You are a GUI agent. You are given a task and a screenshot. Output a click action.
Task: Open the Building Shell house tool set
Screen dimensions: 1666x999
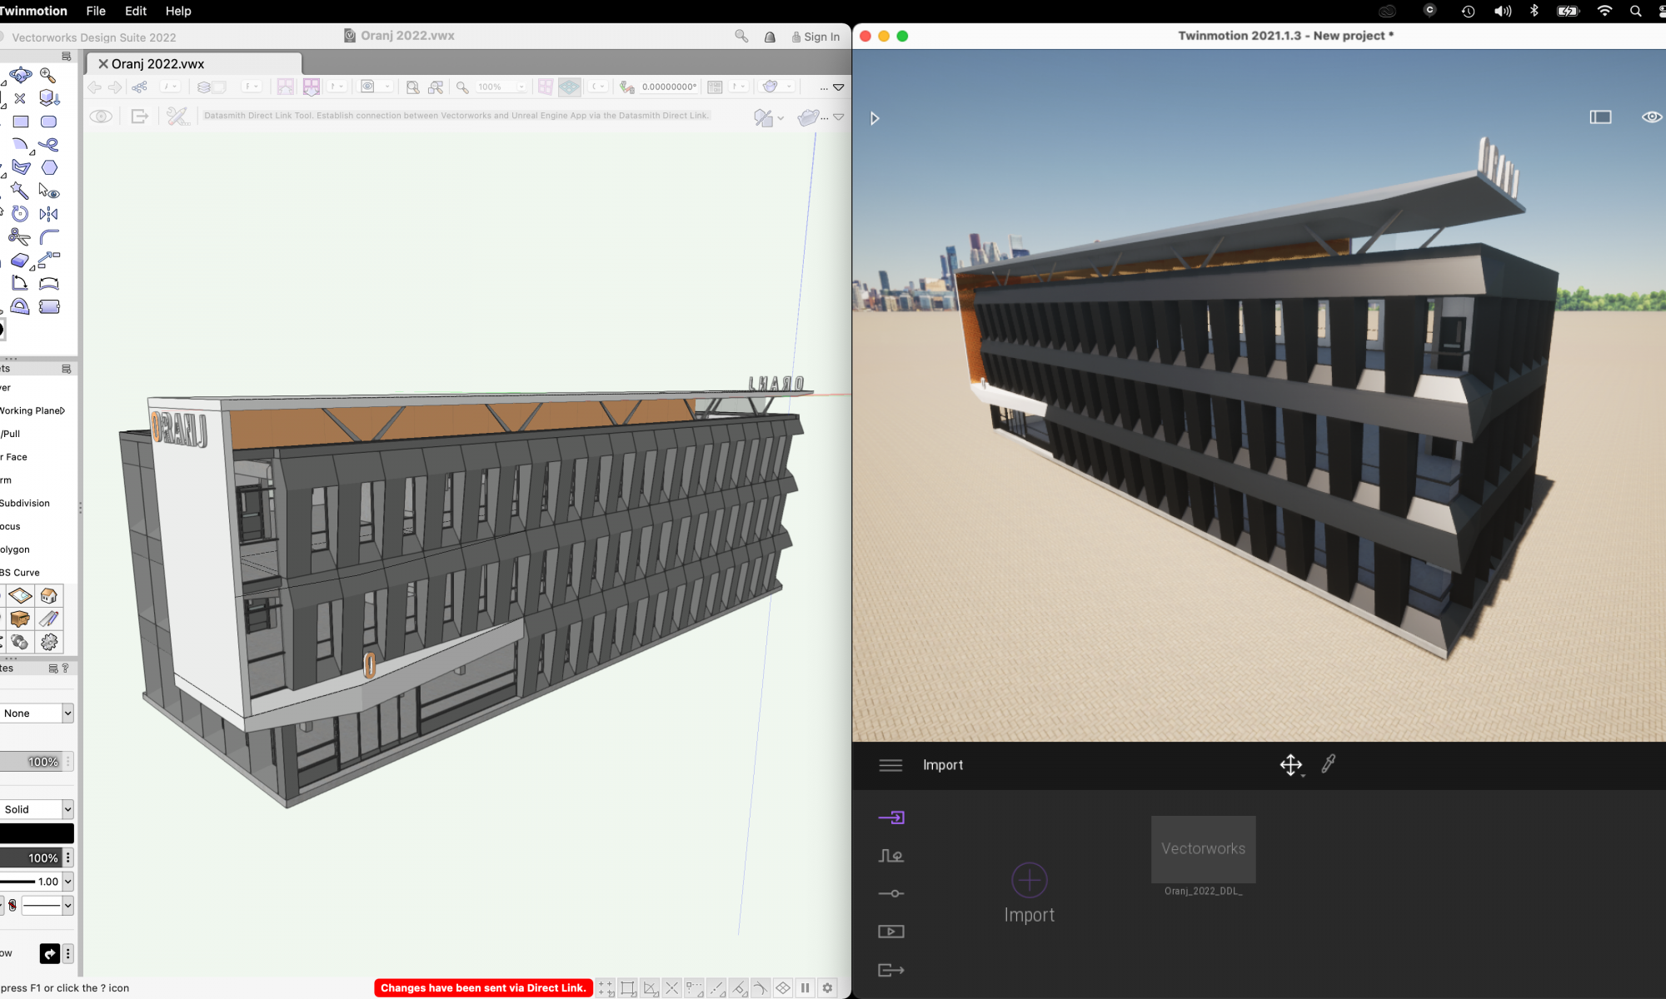49,596
